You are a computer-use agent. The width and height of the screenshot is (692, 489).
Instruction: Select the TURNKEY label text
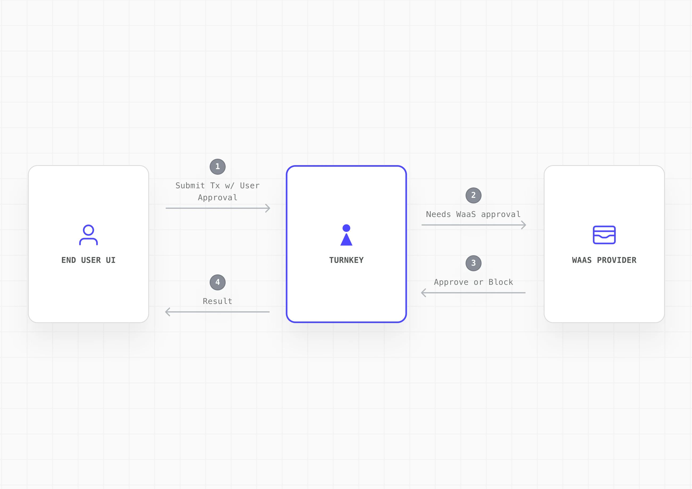tap(346, 260)
